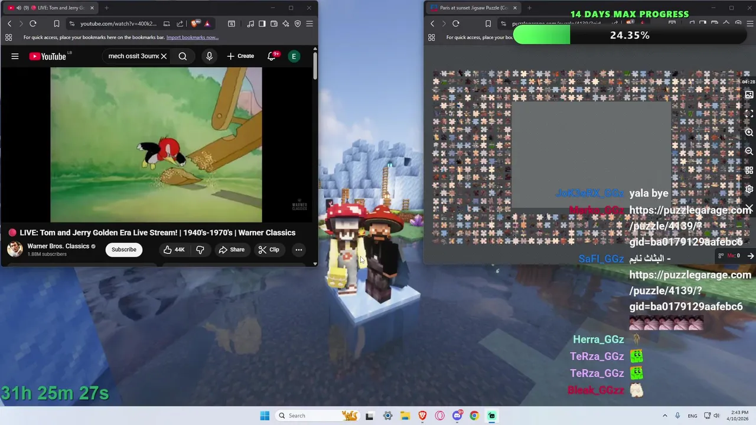The height and width of the screenshot is (425, 756).
Task: Open Brave Shields lion icon
Action: (195, 24)
